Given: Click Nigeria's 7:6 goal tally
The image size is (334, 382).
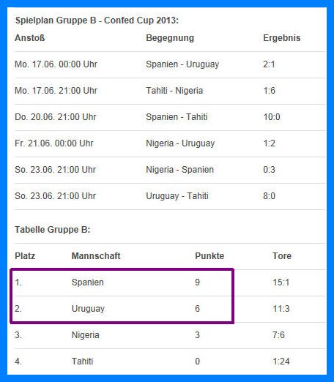Looking at the screenshot, I should click(x=278, y=335).
